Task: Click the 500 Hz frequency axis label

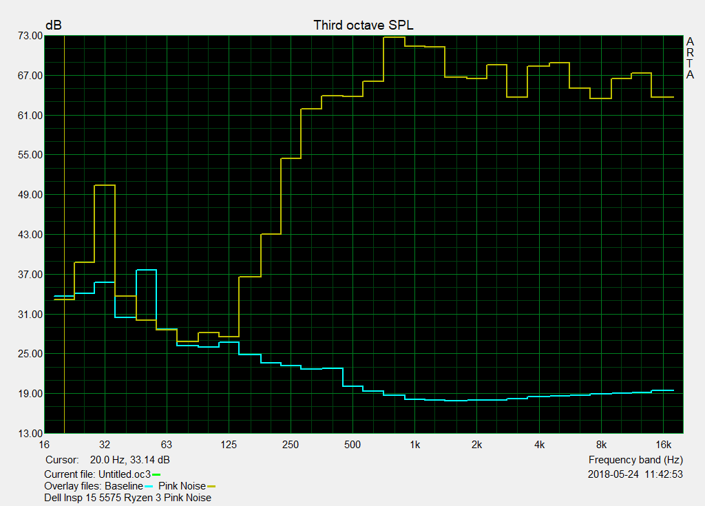Action: point(352,445)
